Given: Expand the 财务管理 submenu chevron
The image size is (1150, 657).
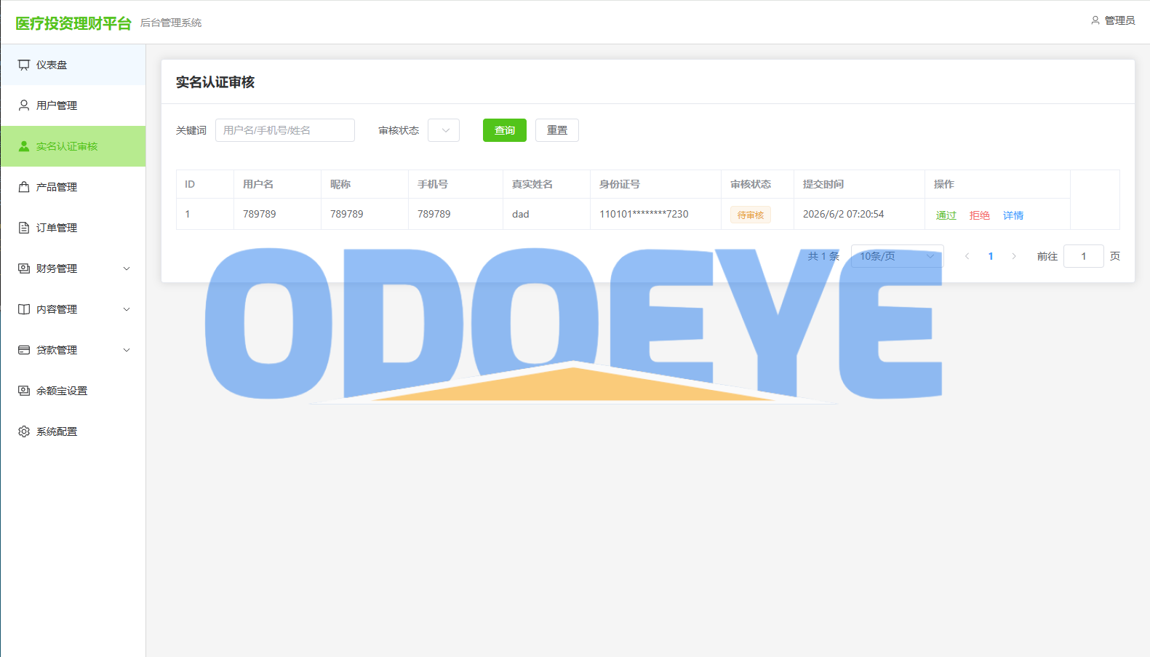Looking at the screenshot, I should pyautogui.click(x=127, y=268).
